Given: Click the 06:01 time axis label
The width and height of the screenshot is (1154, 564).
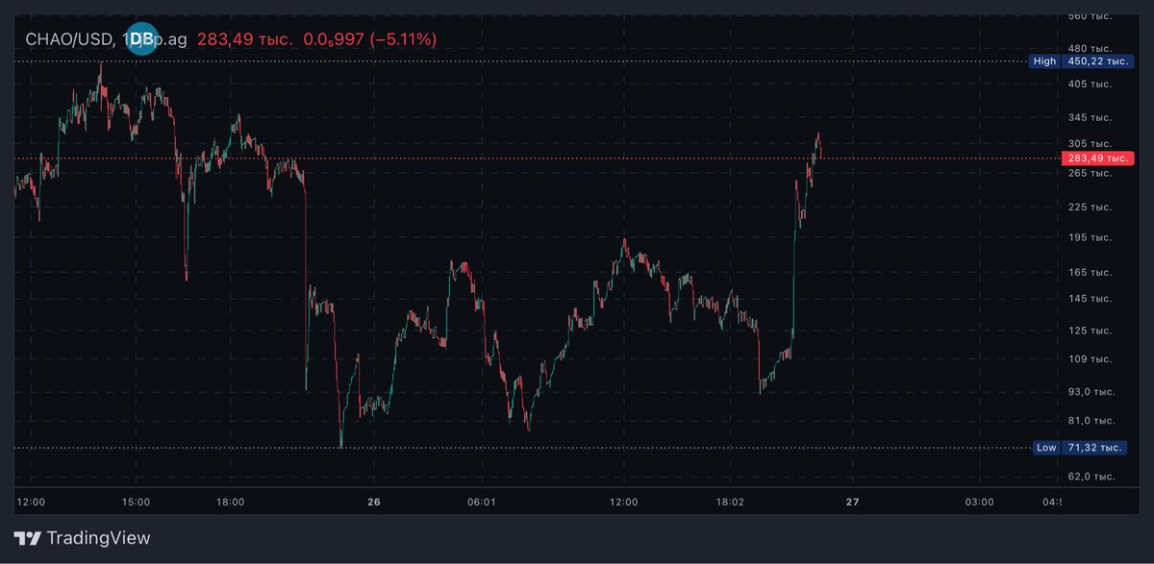Looking at the screenshot, I should click(x=481, y=502).
